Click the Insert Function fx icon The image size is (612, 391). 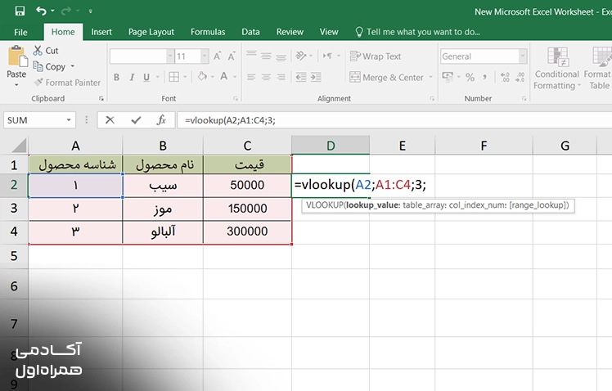pyautogui.click(x=161, y=119)
